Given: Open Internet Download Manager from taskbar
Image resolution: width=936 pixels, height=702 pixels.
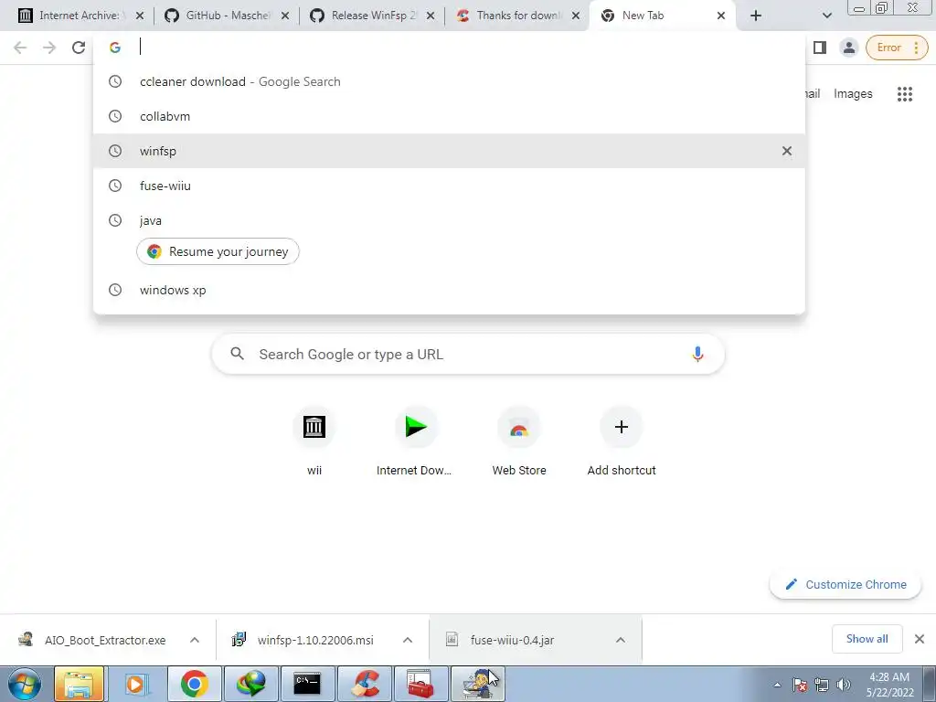Looking at the screenshot, I should (x=250, y=684).
